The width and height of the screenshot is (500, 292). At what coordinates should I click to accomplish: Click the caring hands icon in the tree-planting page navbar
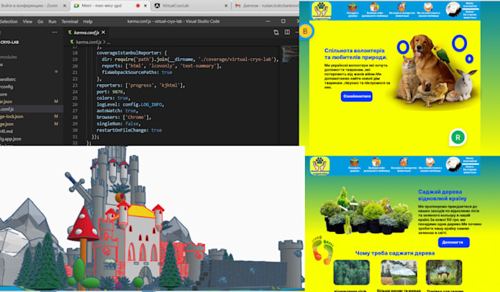coord(430,162)
